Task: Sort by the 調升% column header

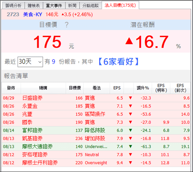Action: [x=143, y=88]
